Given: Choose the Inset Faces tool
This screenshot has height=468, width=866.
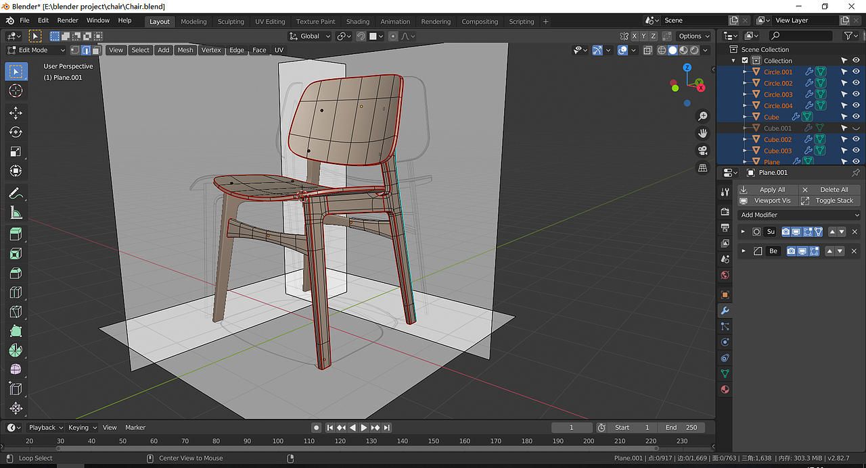Looking at the screenshot, I should coord(16,254).
